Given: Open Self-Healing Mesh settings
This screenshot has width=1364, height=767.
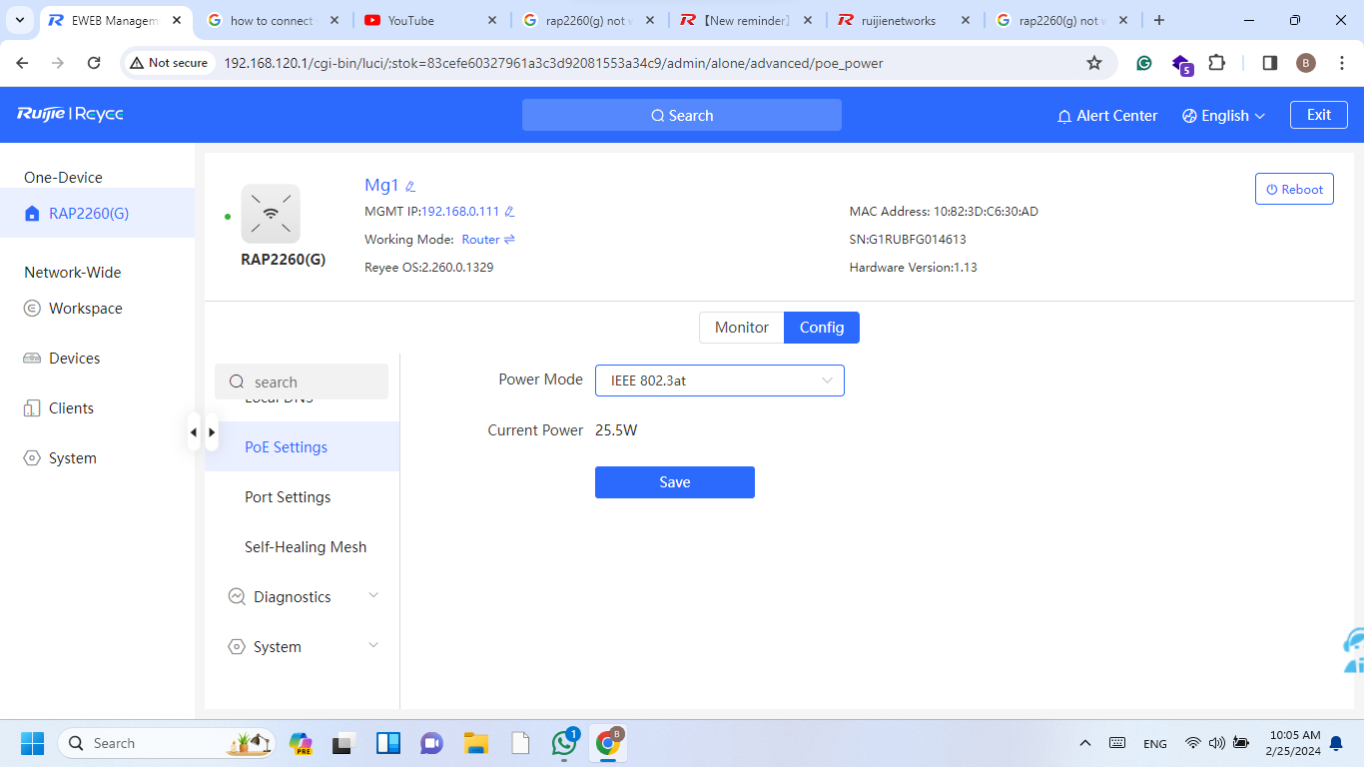Looking at the screenshot, I should click(x=306, y=547).
